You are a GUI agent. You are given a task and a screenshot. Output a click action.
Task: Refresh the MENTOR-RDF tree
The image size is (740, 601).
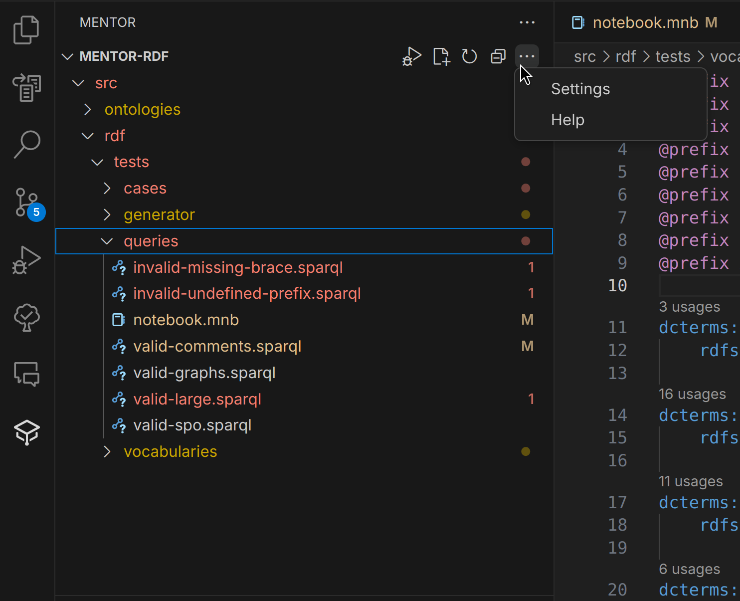[x=469, y=56]
